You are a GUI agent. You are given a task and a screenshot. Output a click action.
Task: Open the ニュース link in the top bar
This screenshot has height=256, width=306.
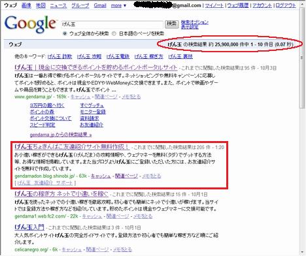point(58,5)
